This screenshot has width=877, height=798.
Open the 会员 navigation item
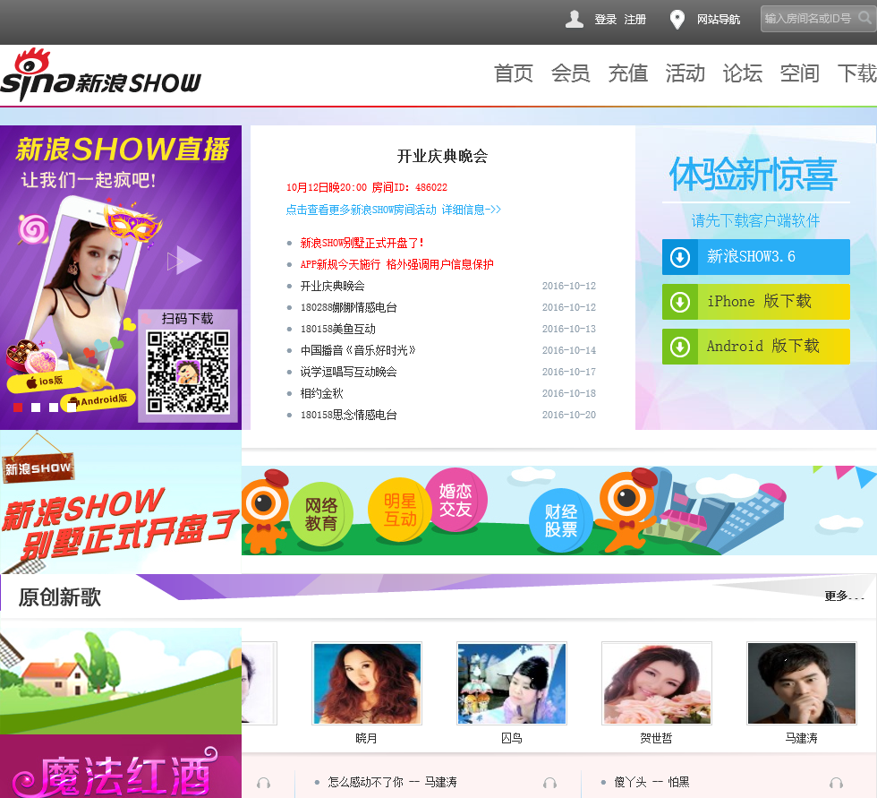pos(571,73)
